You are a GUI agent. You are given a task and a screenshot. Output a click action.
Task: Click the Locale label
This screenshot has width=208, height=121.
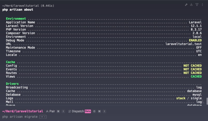click(x=11, y=55)
